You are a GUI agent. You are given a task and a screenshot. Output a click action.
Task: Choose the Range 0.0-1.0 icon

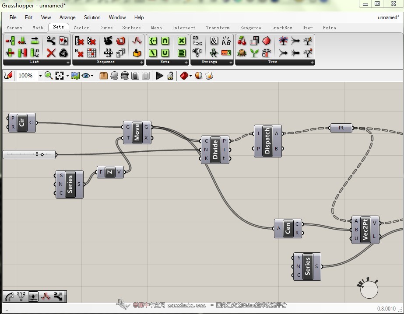[108, 53]
